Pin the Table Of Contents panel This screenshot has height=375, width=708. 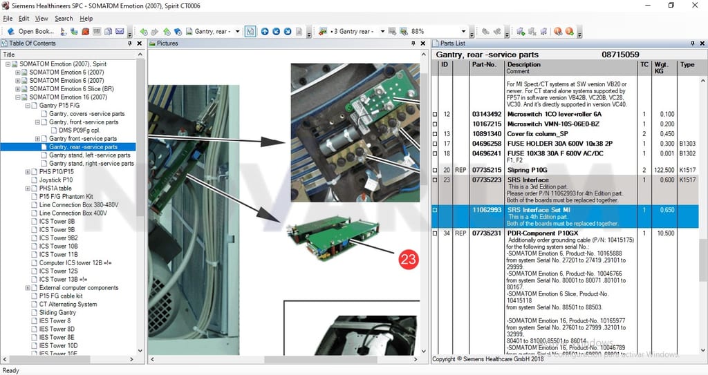click(129, 44)
